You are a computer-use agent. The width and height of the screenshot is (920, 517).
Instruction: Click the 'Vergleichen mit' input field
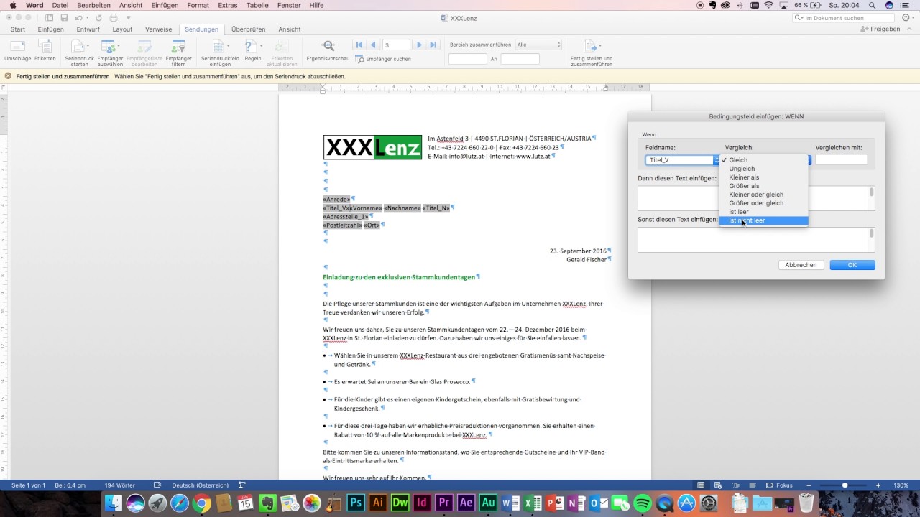coord(842,160)
